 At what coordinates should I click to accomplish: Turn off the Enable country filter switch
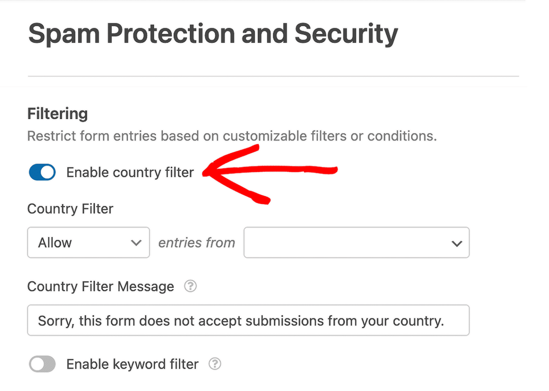click(42, 172)
